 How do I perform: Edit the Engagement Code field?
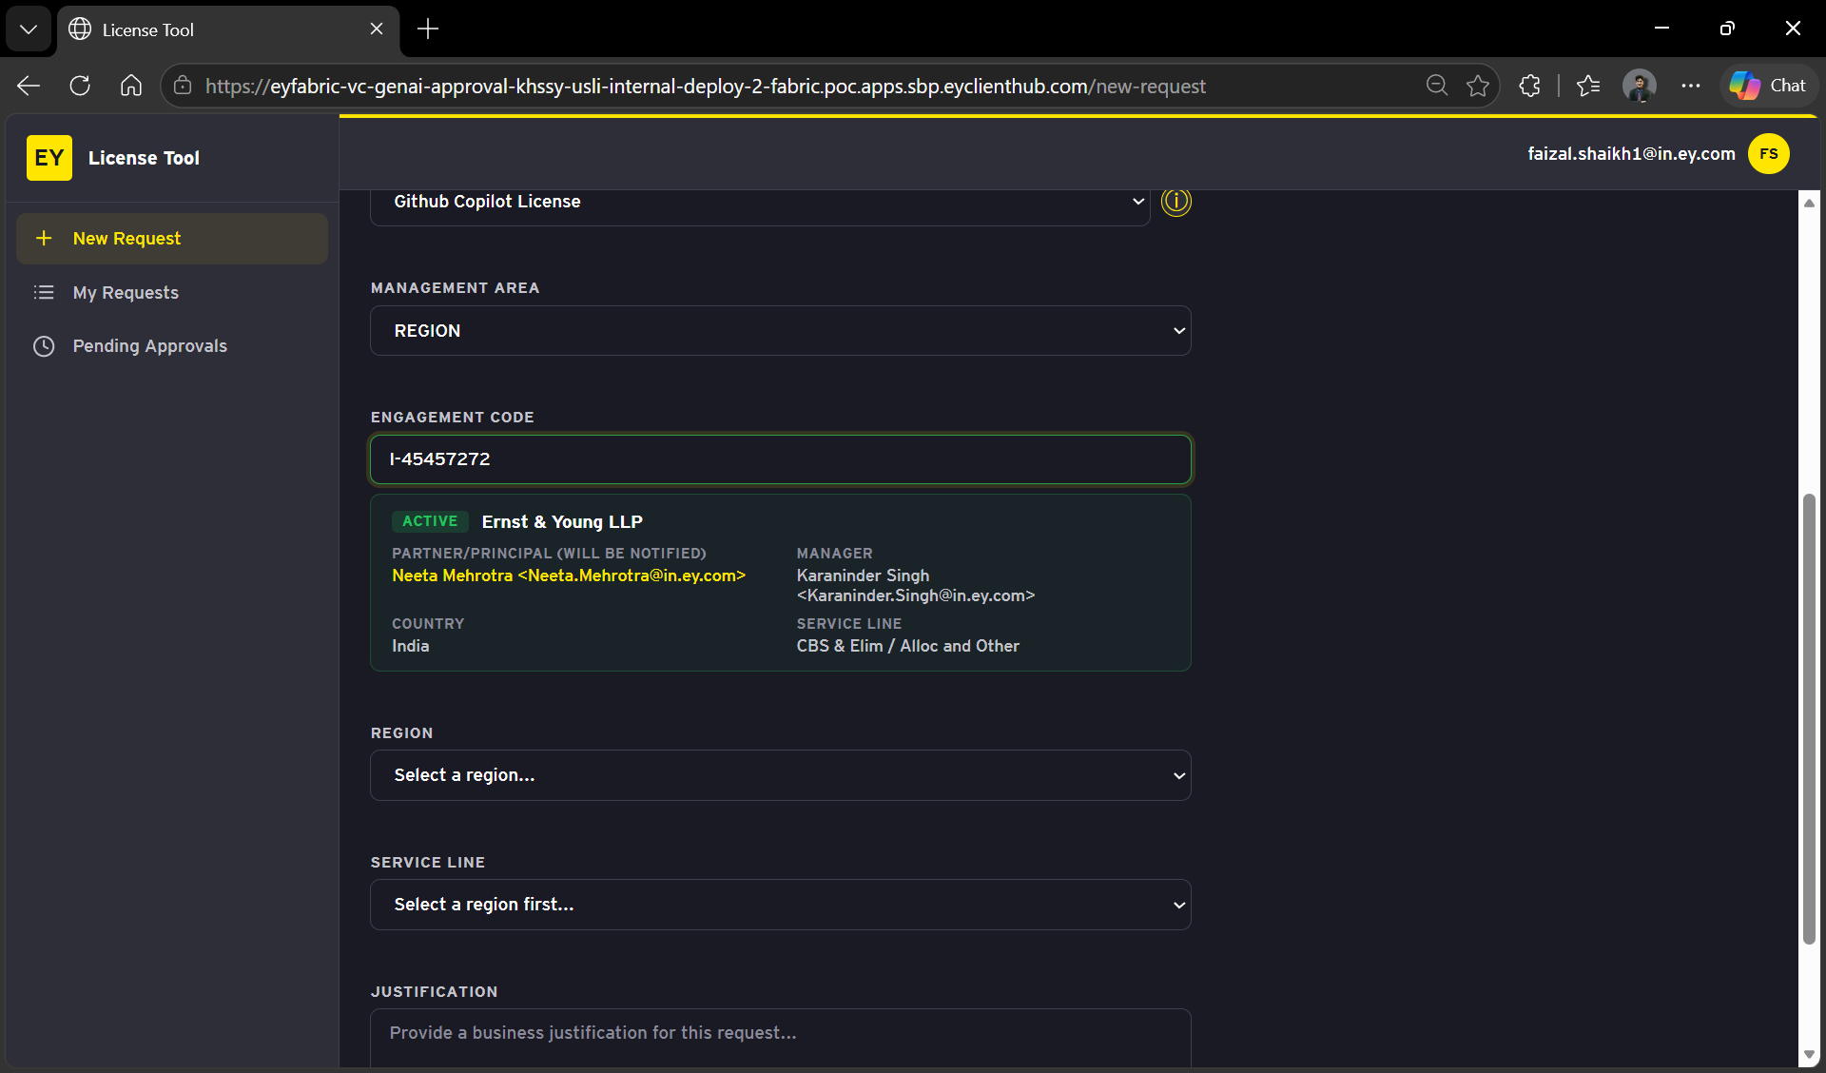[781, 459]
